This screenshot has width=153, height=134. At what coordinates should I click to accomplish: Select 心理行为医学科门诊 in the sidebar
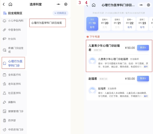click(15, 63)
